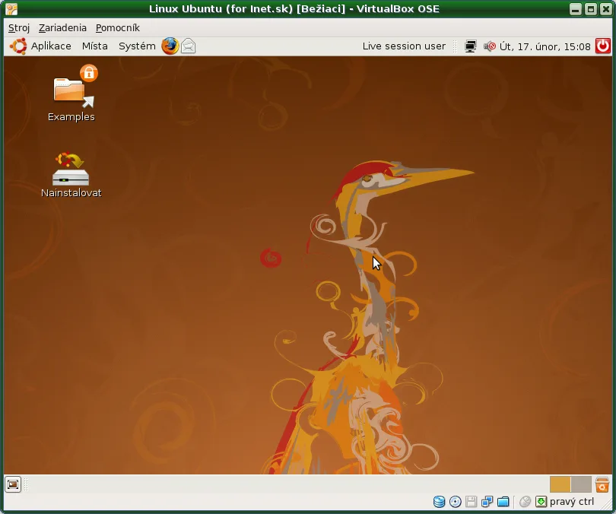
Task: Open the Místa menu
Action: pyautogui.click(x=94, y=46)
